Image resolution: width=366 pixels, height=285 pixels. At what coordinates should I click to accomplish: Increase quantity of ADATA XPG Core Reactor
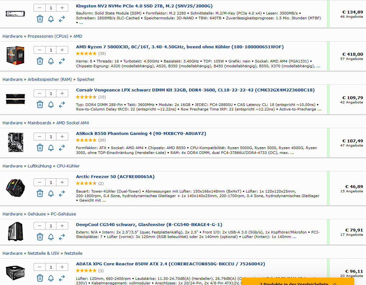(x=62, y=267)
